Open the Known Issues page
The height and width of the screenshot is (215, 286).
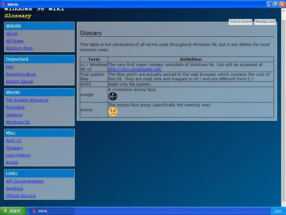(19, 81)
